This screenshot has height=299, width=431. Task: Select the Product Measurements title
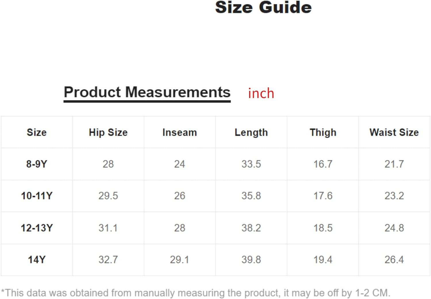coord(147,92)
